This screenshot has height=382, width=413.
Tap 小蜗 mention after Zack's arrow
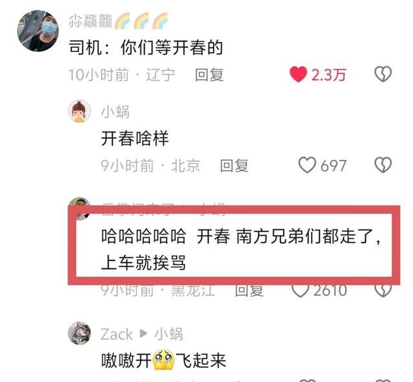click(169, 334)
